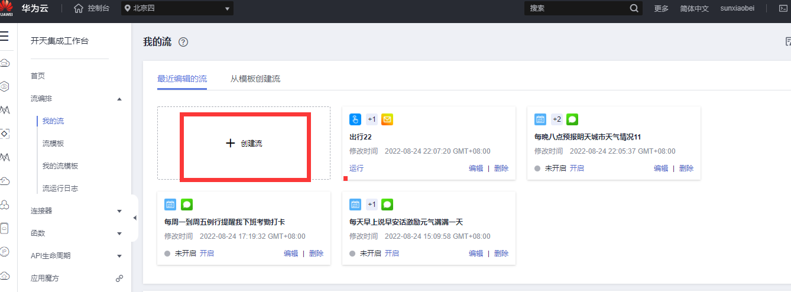This screenshot has width=791, height=292.
Task: Expand the API生命周期 sidebar section
Action: [119, 256]
